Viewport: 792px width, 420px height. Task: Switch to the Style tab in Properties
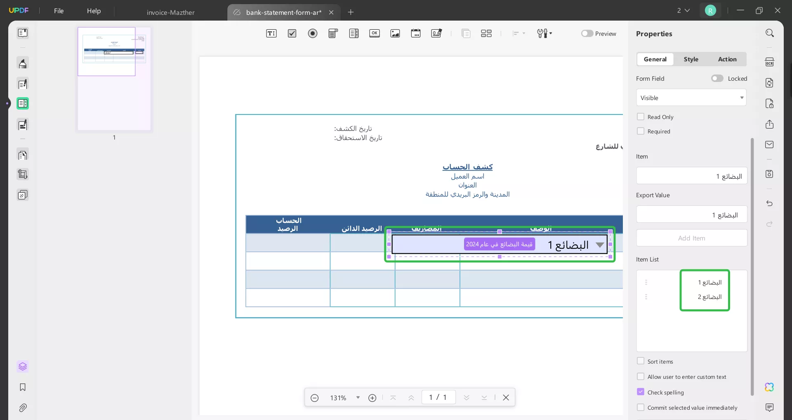691,59
